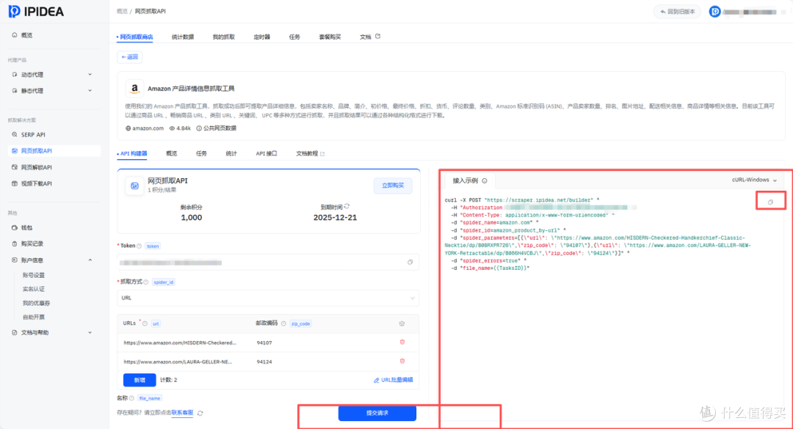This screenshot has width=793, height=429.
Task: Click the 立即购买 button
Action: pyautogui.click(x=393, y=186)
